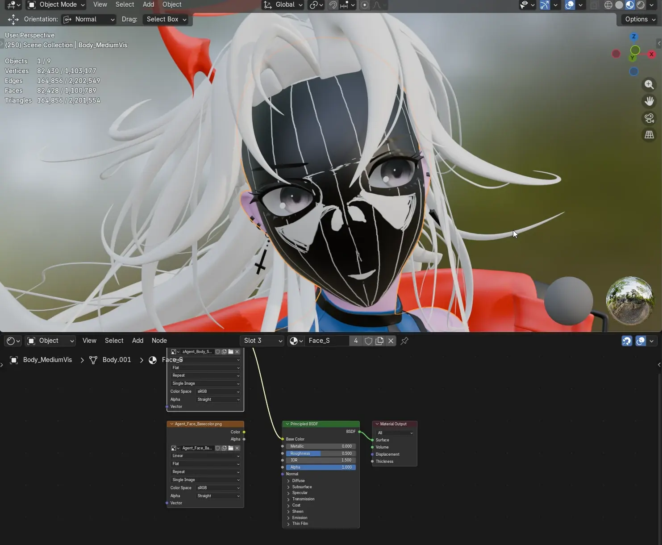662x545 pixels.
Task: Click the blue Z axis on the navigation gizmo
Action: point(633,37)
